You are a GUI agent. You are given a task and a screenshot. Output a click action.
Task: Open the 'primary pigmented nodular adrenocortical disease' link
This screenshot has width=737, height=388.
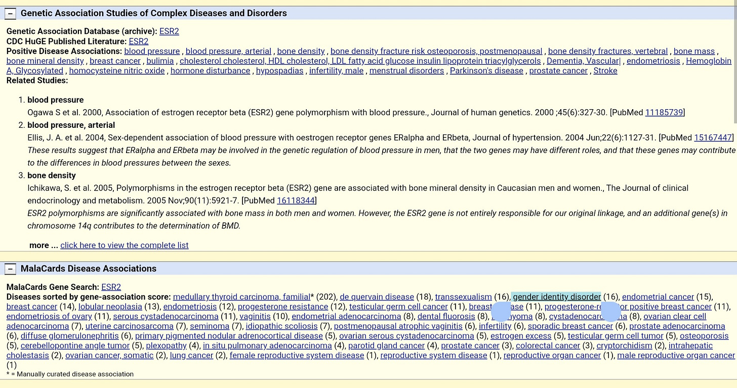click(229, 336)
